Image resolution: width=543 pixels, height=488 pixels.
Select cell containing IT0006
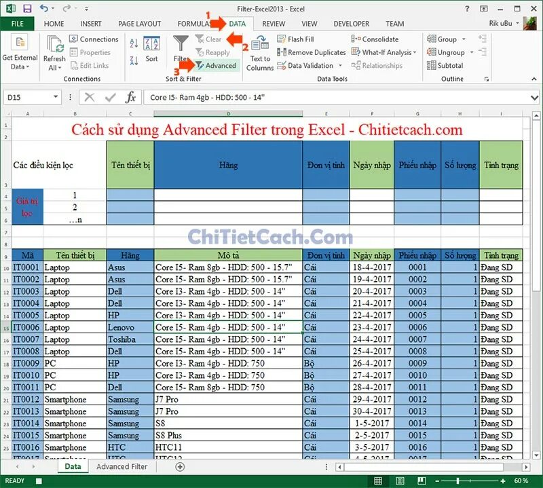[x=27, y=327]
